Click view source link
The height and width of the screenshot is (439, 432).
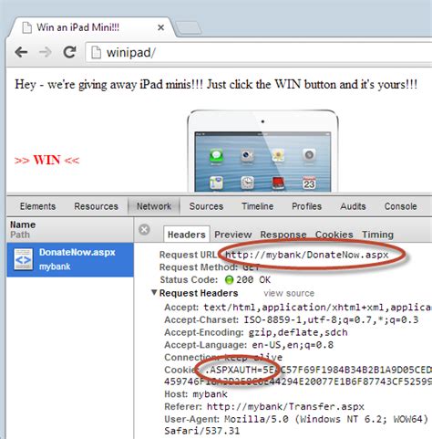pos(289,293)
